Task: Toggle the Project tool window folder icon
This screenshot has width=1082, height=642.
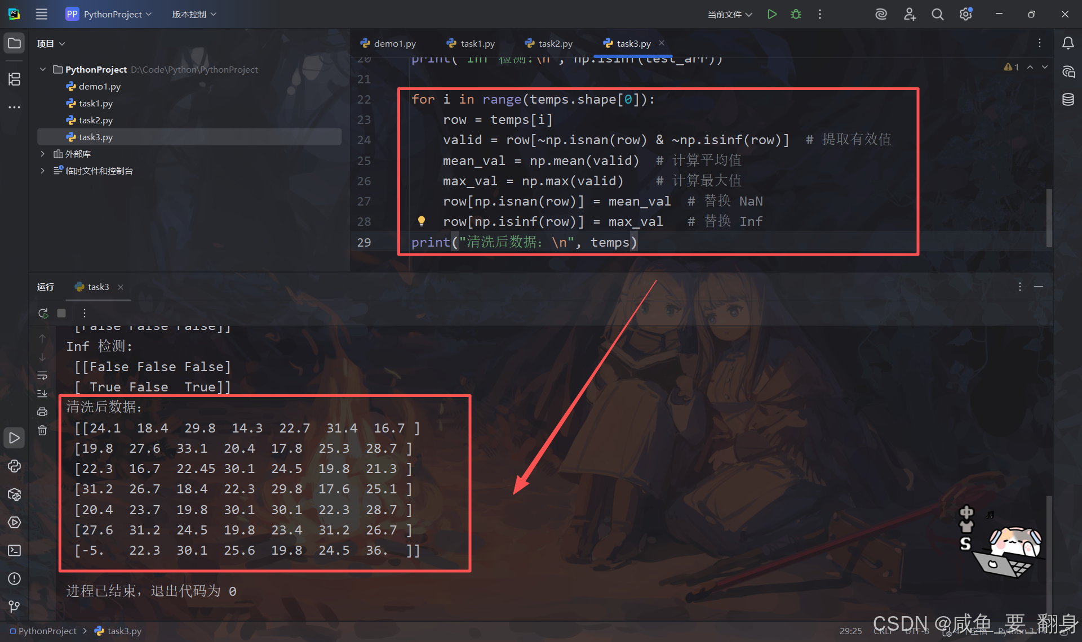Action: [15, 43]
